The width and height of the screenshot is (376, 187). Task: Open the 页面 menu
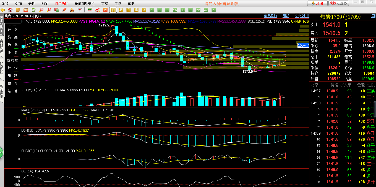(x=19, y=4)
